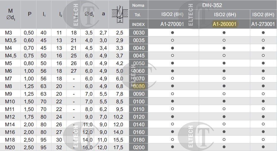Select the M3,5 thread size label
The height and width of the screenshot is (151, 277).
[11, 40]
